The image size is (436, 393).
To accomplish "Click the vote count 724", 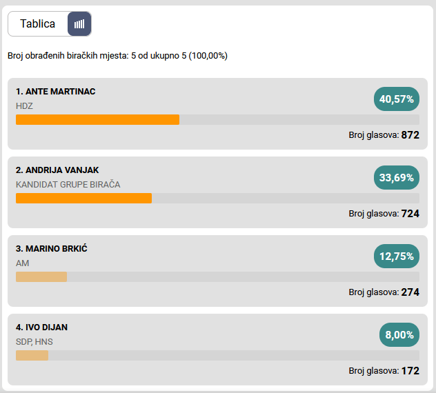I will 410,214.
